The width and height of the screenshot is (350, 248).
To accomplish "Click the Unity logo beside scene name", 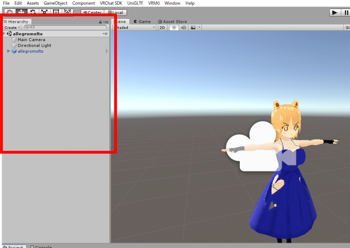I will tap(9, 34).
